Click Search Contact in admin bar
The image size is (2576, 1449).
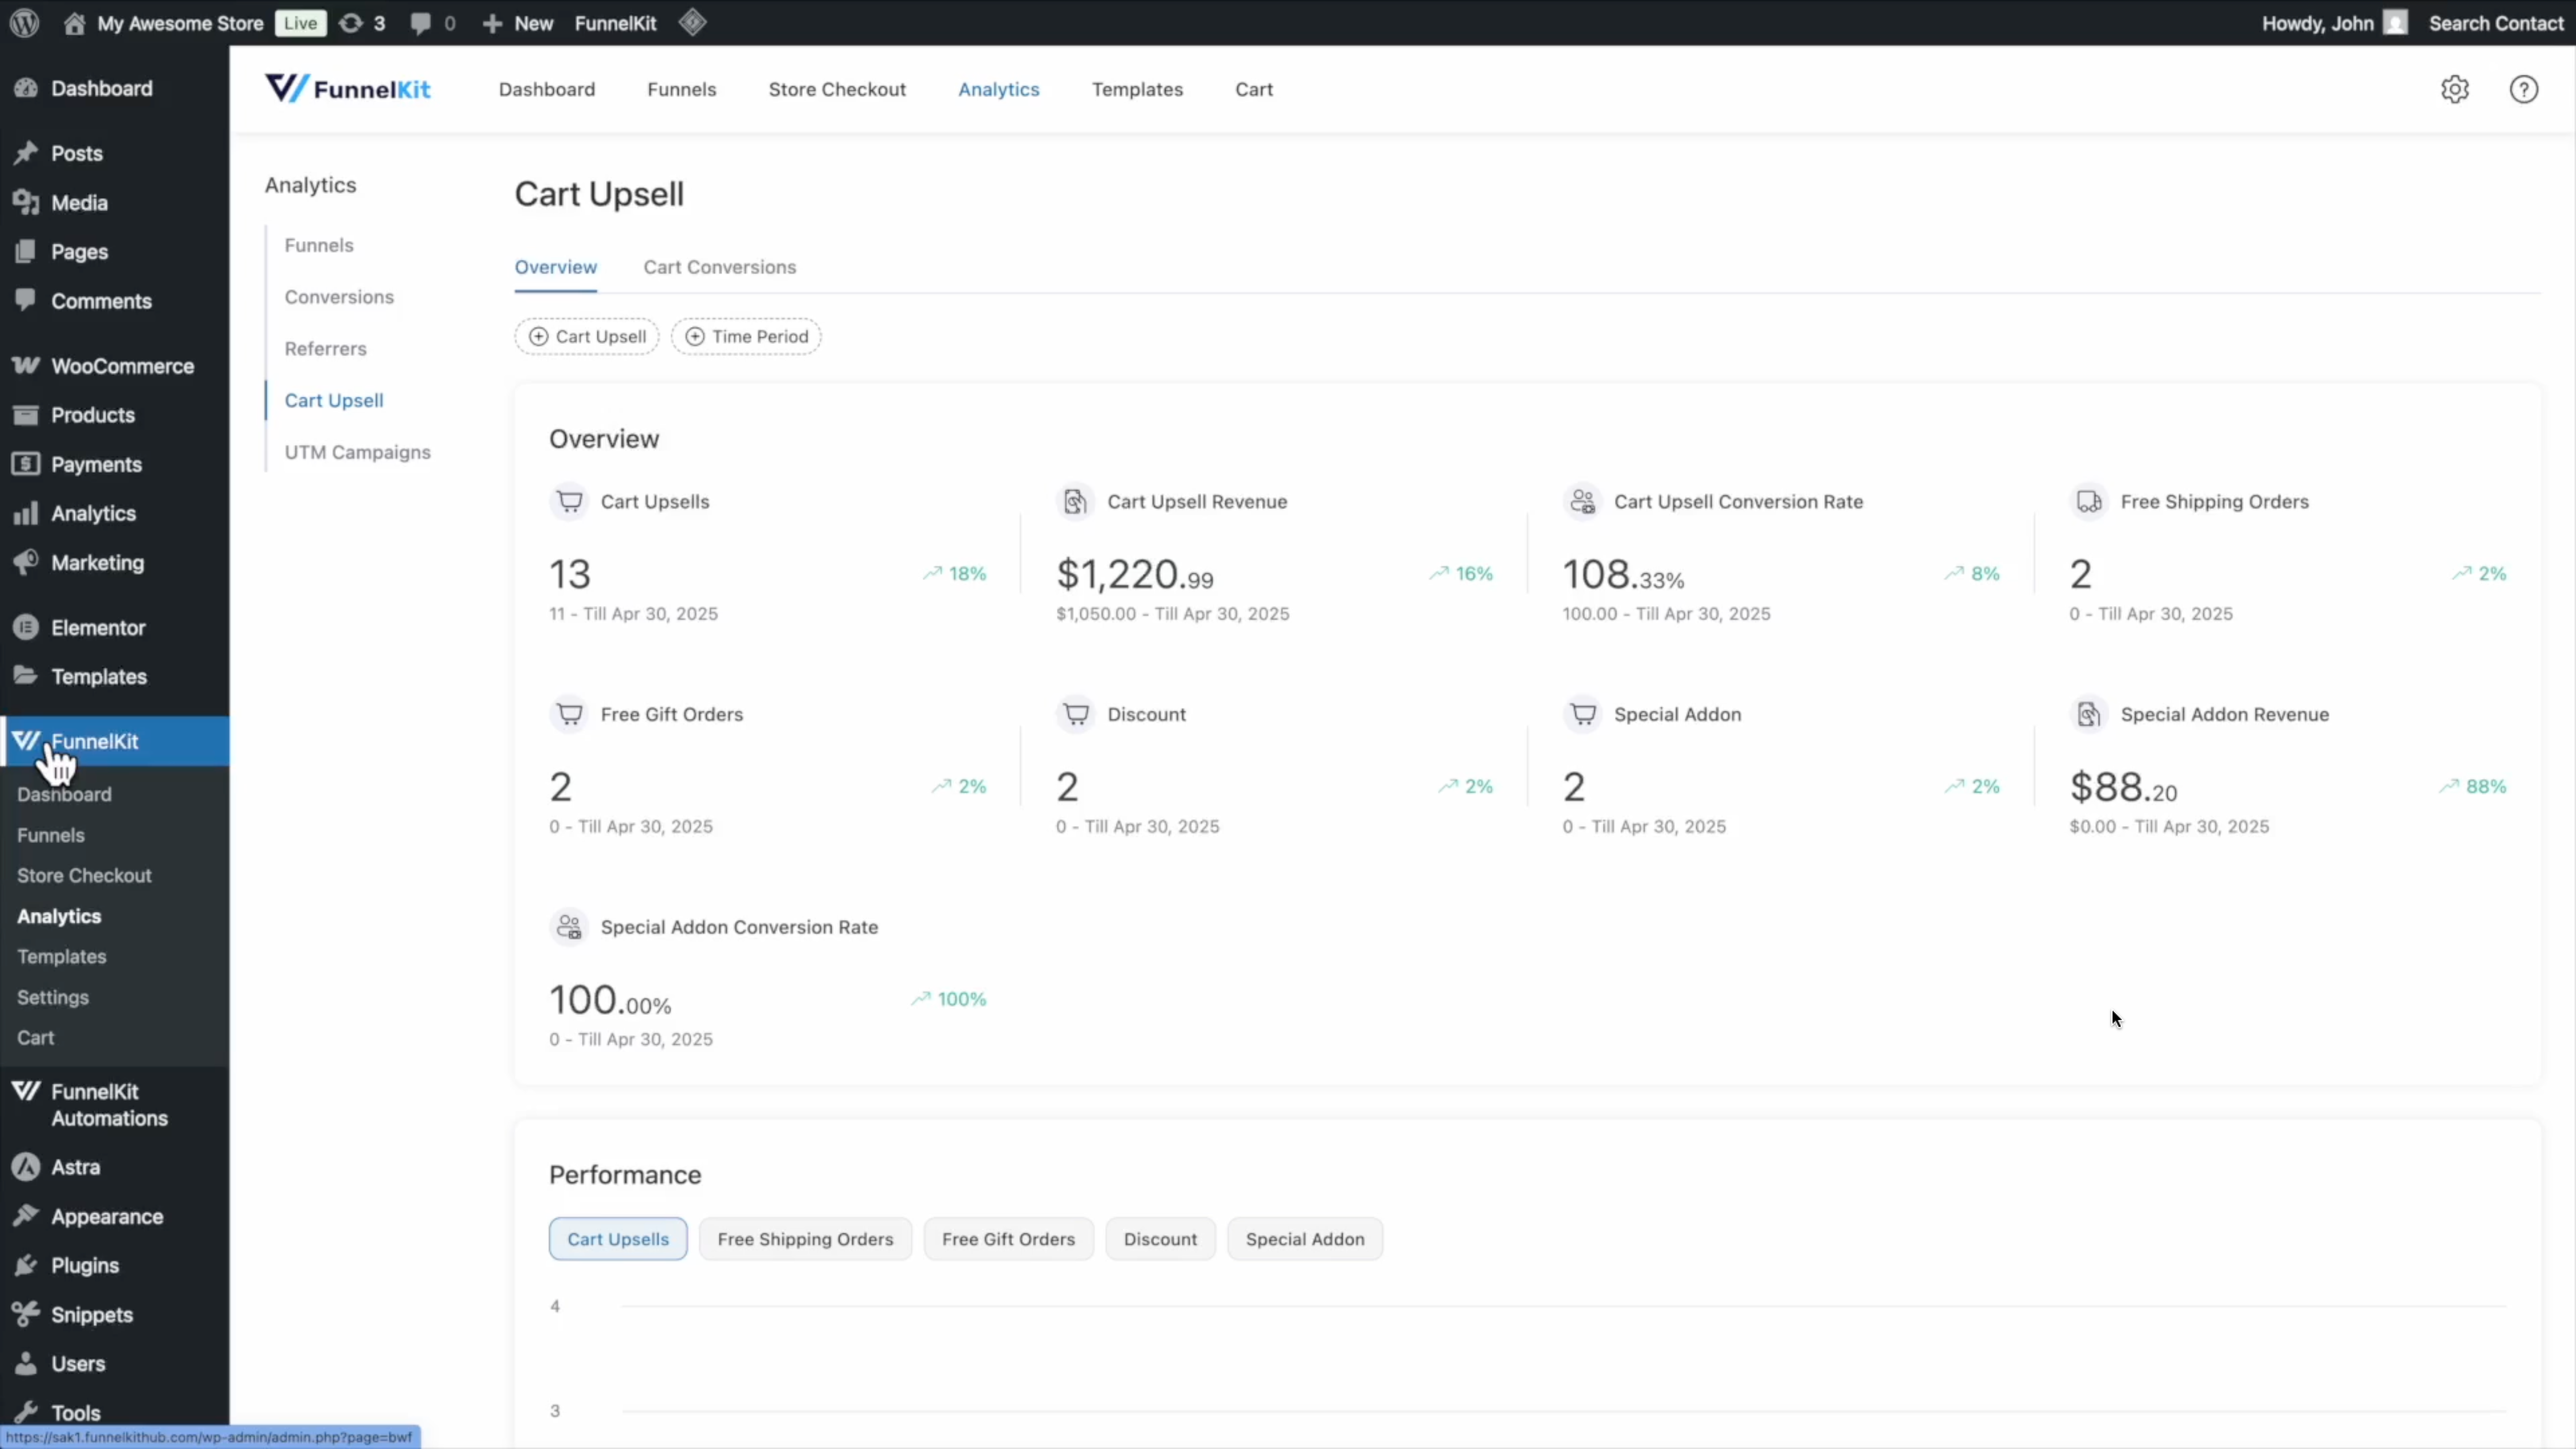pos(2496,23)
